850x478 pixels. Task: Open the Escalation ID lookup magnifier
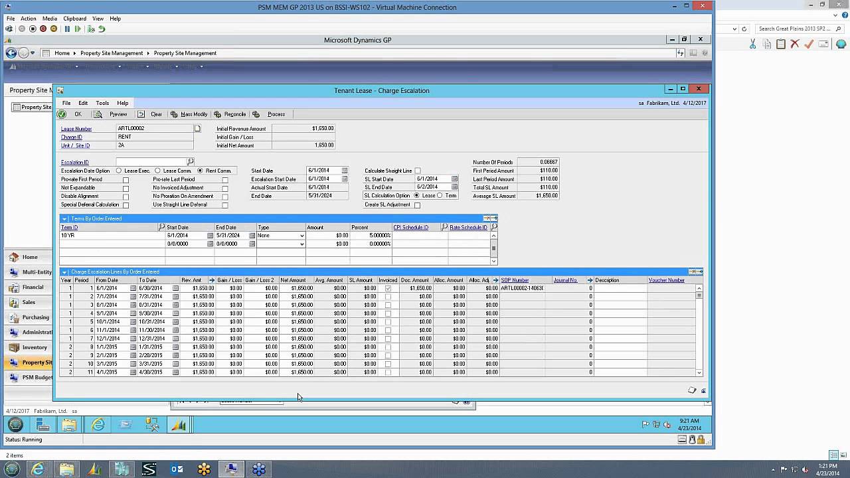190,161
